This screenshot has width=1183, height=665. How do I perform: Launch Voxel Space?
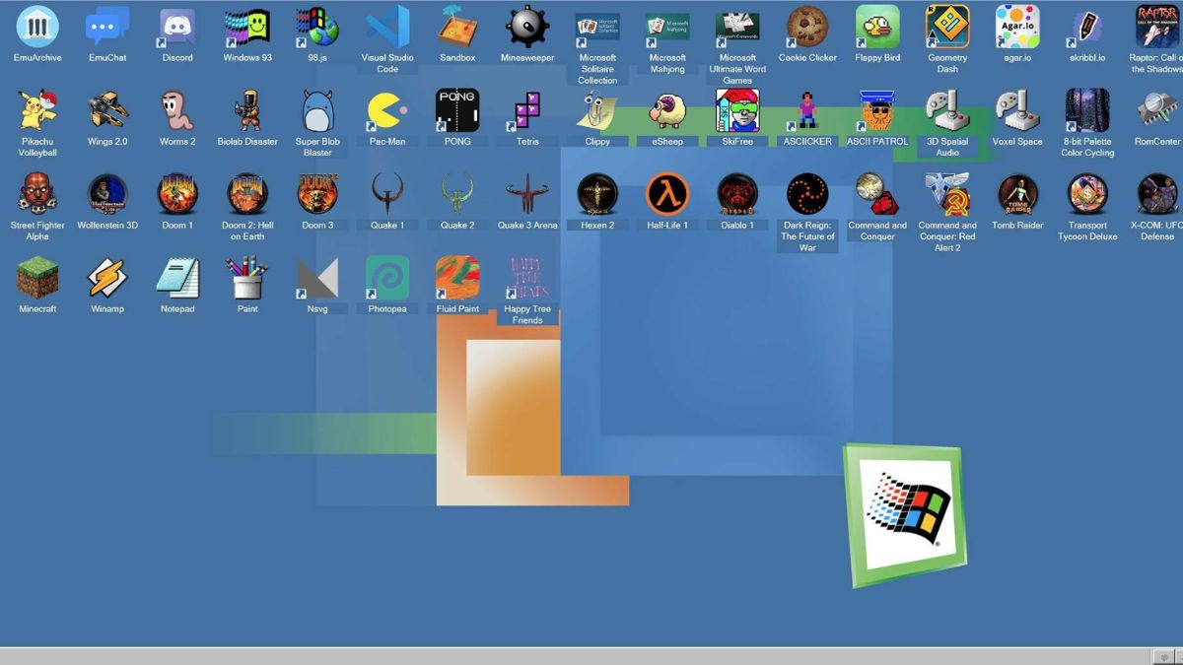(x=1017, y=110)
